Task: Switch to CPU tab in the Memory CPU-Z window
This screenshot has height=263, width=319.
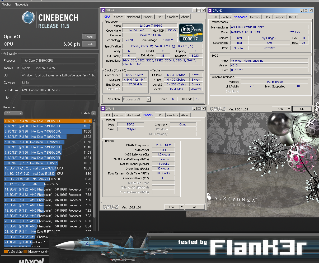Action: click(x=107, y=115)
